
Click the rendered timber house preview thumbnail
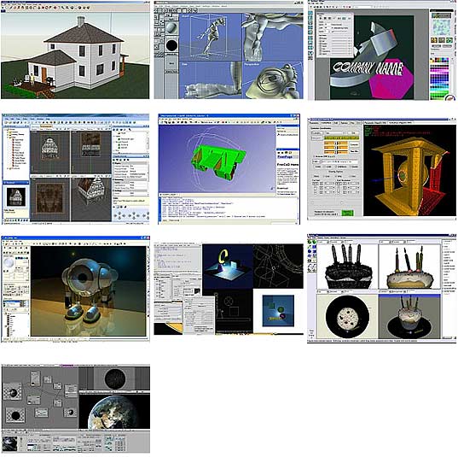15,197
